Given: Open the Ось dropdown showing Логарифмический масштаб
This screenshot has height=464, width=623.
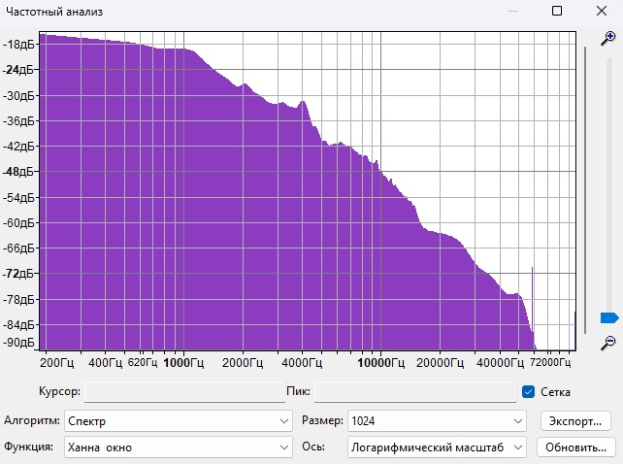Looking at the screenshot, I should point(437,447).
